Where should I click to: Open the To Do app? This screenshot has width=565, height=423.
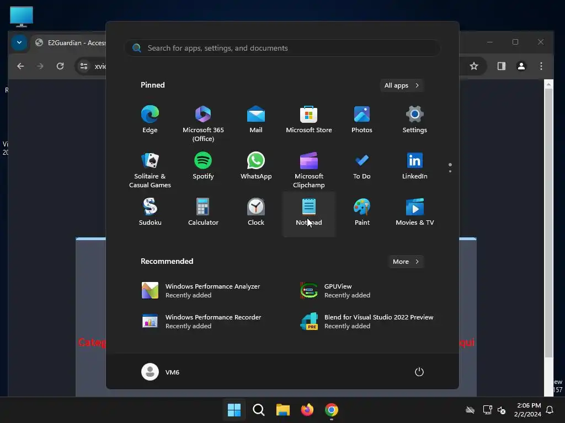pos(362,166)
